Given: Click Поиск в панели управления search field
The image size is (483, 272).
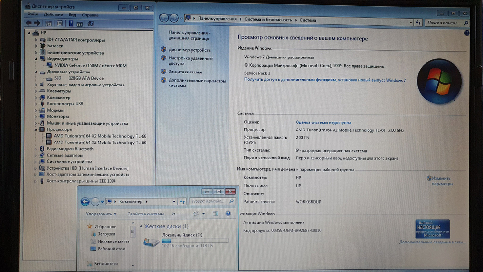Looking at the screenshot, I should (x=447, y=23).
